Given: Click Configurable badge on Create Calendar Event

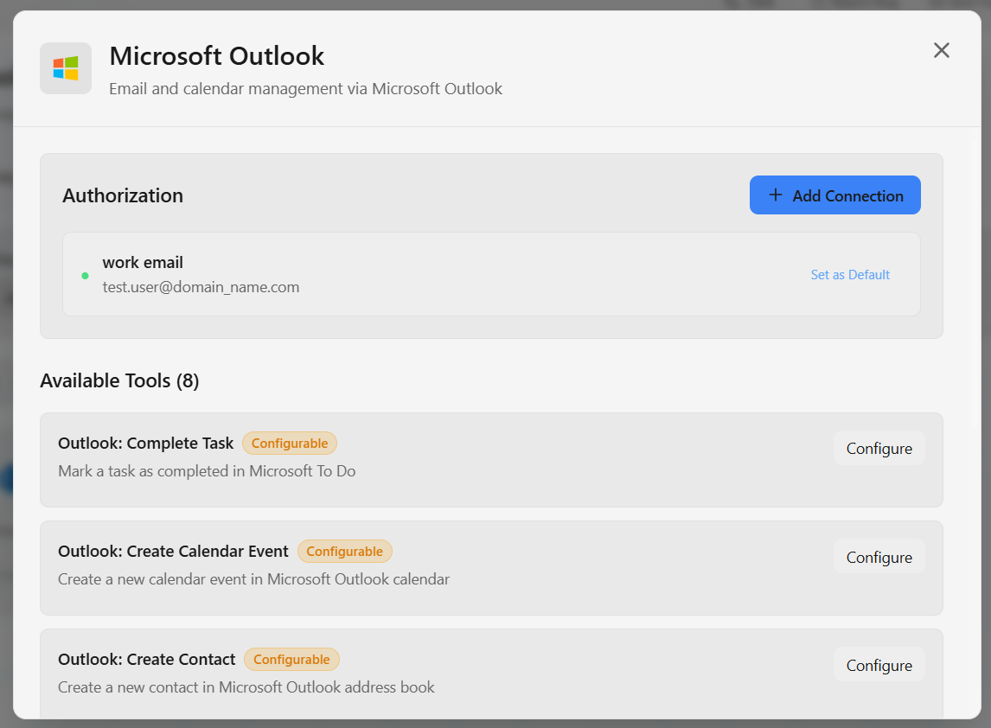Looking at the screenshot, I should coord(344,552).
